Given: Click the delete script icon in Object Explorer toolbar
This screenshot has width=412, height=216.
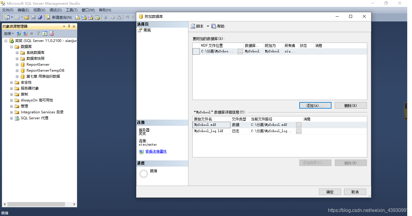Looking at the screenshot, I should [x=51, y=33].
